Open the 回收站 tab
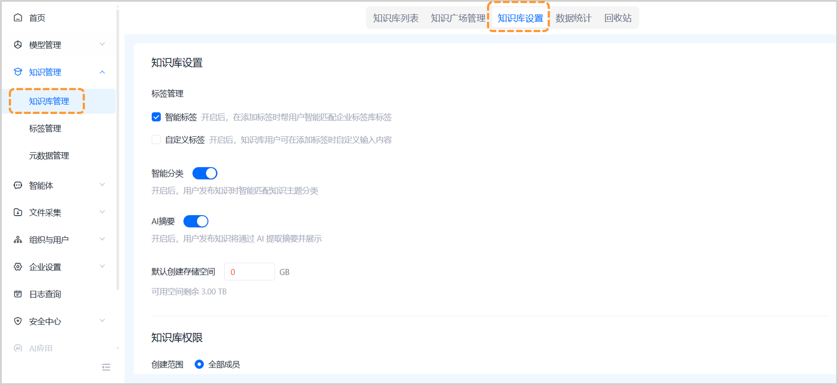This screenshot has height=385, width=838. [x=618, y=18]
